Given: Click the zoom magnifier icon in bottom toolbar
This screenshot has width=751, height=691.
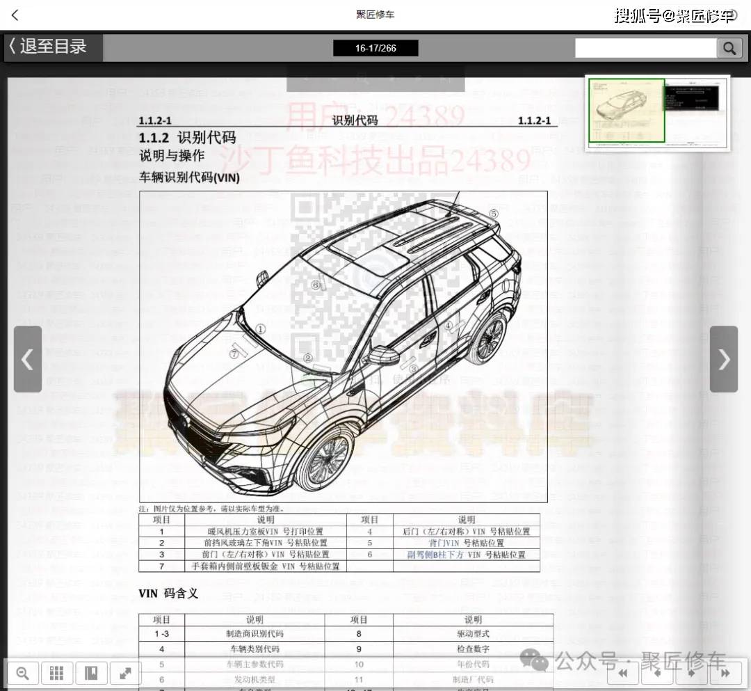Looking at the screenshot, I should tap(22, 673).
